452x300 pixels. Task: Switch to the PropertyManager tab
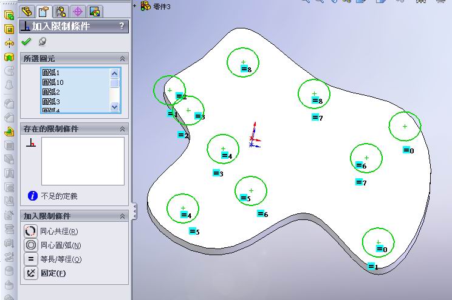[x=44, y=12]
